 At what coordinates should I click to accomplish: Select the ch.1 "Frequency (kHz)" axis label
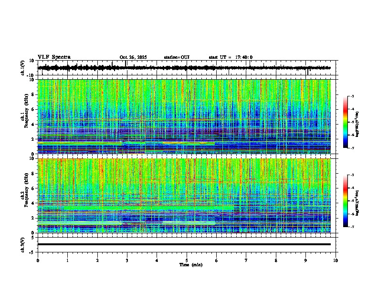tap(26, 111)
